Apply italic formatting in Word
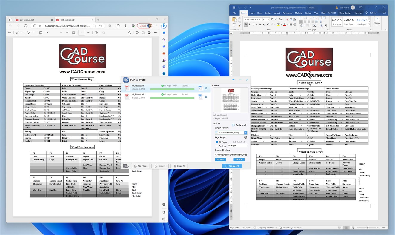Screen dimensions: 395x235 click(250, 24)
